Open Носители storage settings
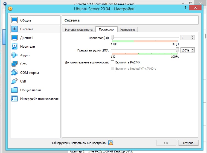 35,46
